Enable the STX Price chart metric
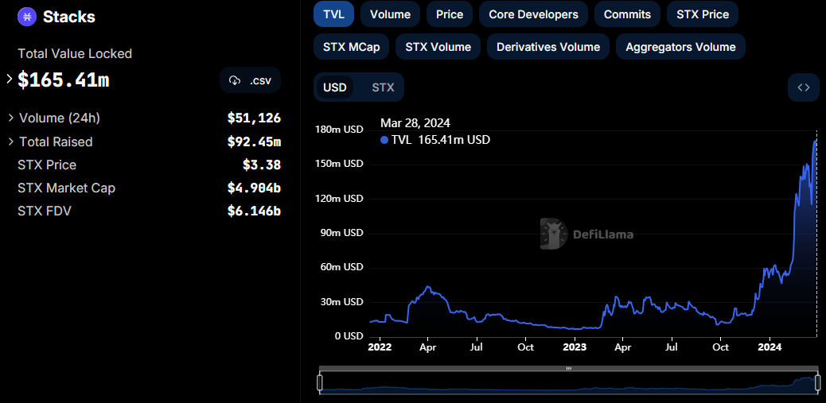Image resolution: width=826 pixels, height=403 pixels. click(702, 14)
